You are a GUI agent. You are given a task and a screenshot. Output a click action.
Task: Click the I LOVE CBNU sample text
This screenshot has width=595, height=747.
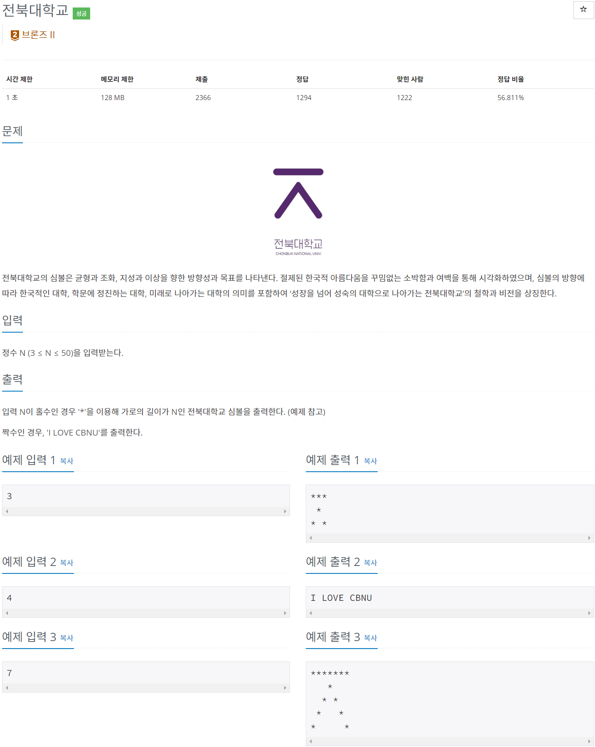tap(341, 598)
